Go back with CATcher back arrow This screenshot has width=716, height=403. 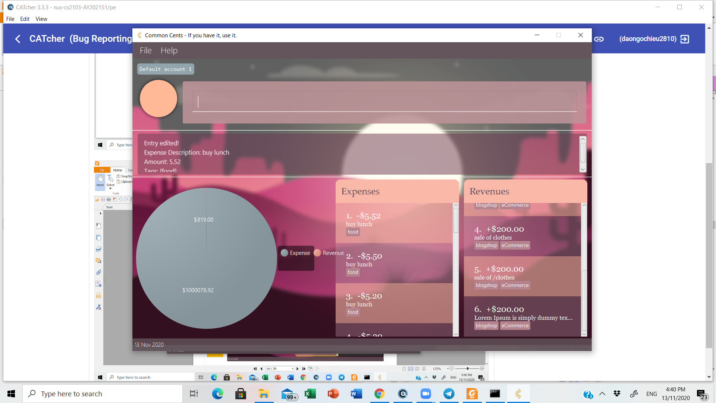18,39
